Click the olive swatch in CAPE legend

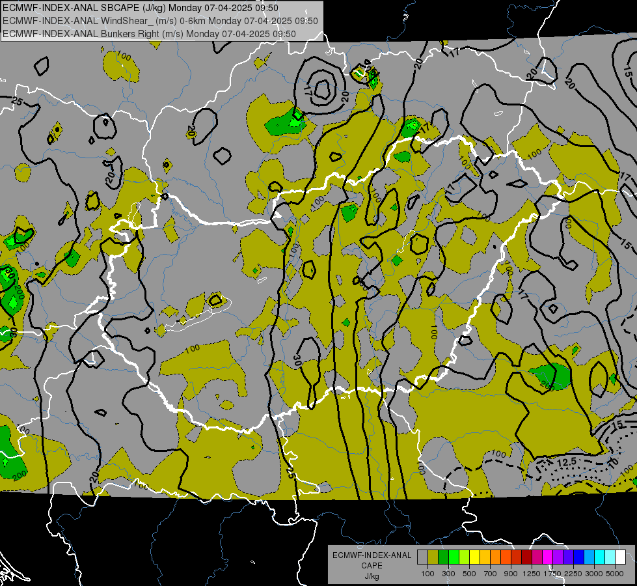pos(433,557)
